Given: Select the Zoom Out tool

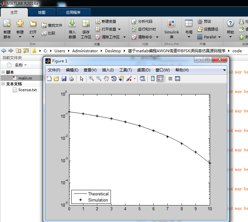Looking at the screenshot, I should 99,78.
